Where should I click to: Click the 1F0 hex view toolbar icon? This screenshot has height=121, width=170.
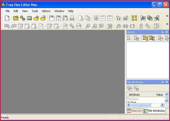click(103, 18)
